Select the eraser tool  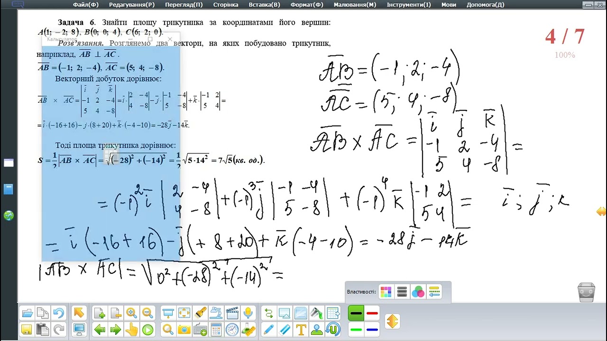click(285, 329)
